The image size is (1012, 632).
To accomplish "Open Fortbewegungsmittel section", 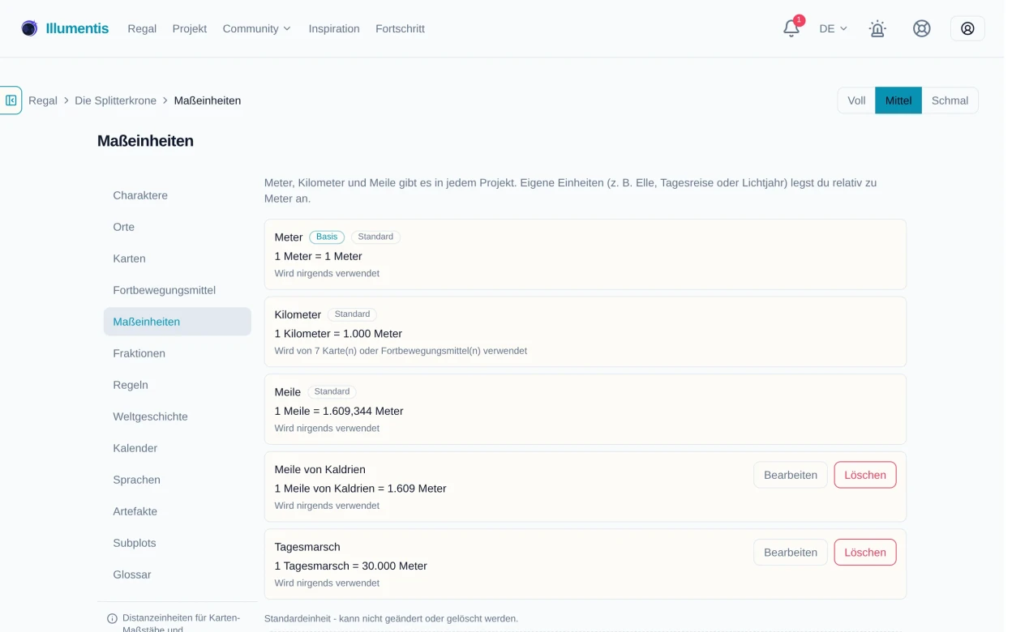I will (178, 290).
